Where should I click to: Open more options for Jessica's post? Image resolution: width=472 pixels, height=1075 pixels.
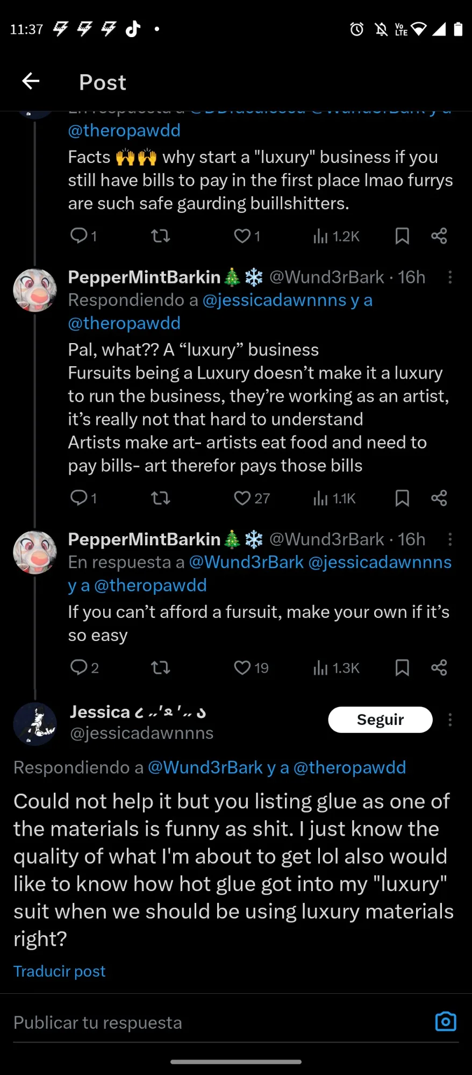tap(450, 720)
